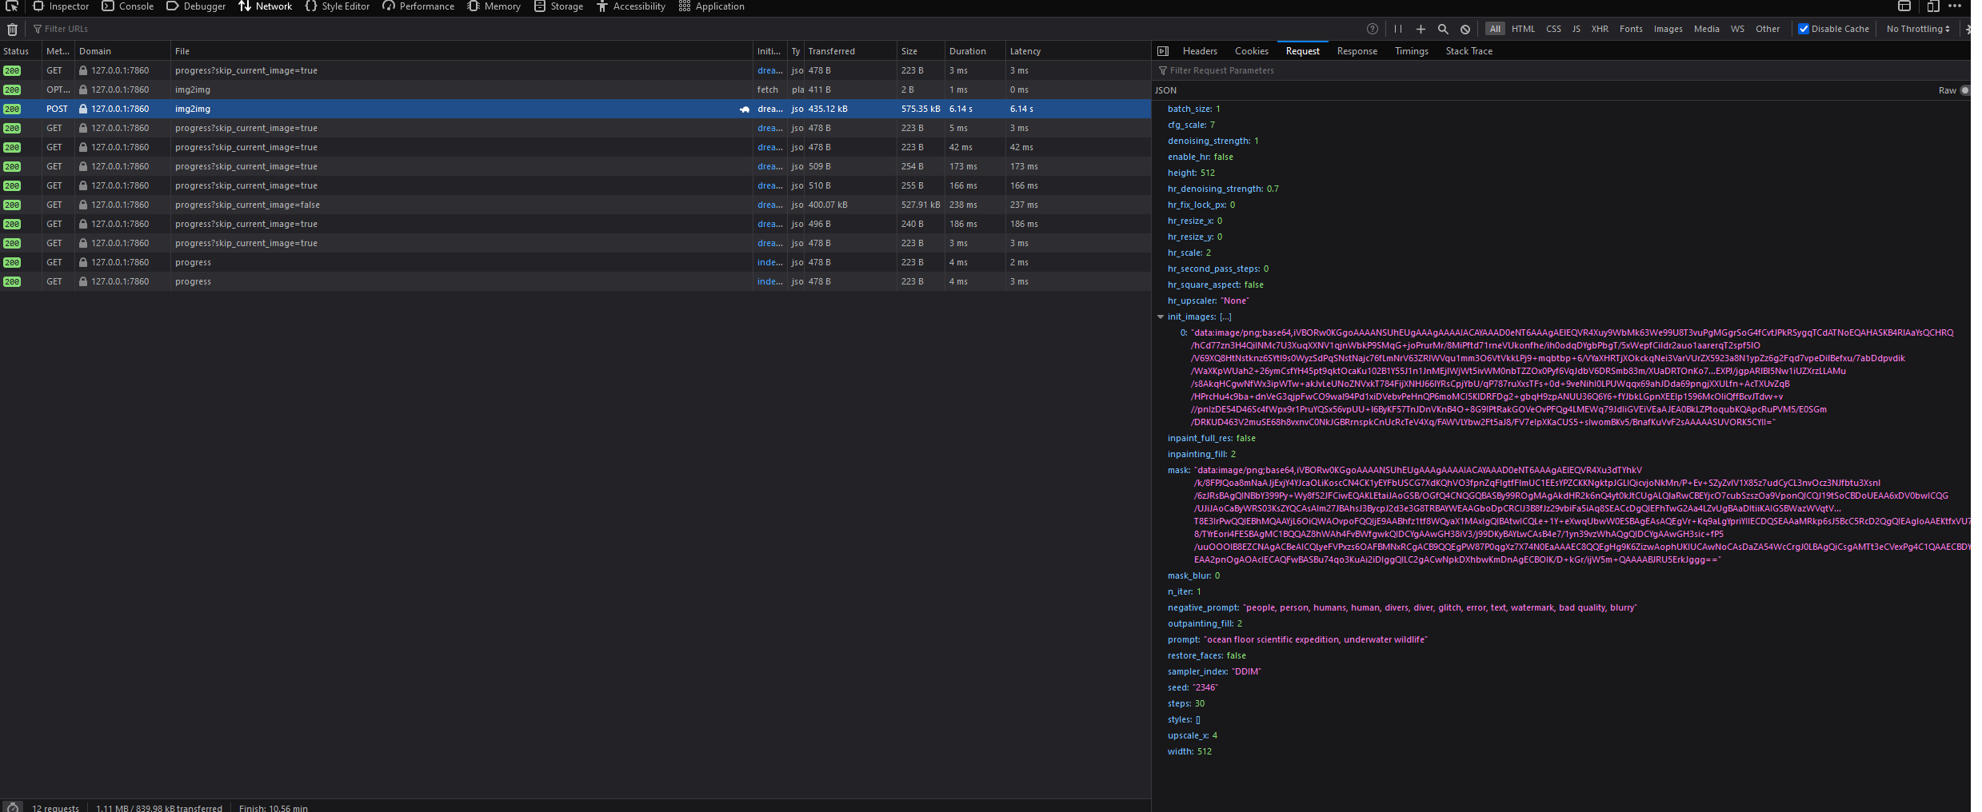
Task: Show only Images requests
Action: [1667, 29]
